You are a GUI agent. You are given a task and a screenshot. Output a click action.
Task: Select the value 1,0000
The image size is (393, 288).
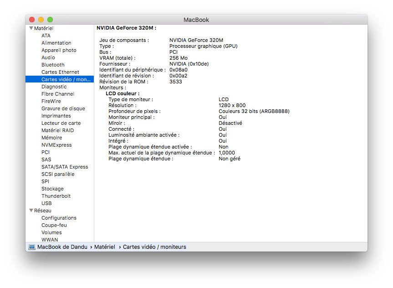(227, 153)
